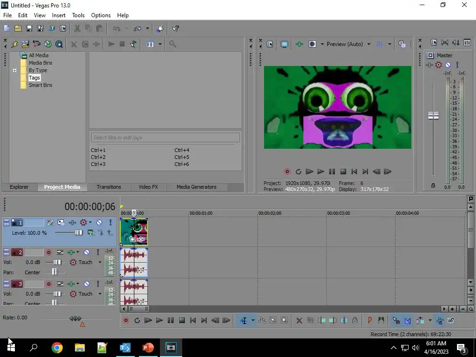
Task: Click the Redo arrow icon
Action: coord(138,28)
